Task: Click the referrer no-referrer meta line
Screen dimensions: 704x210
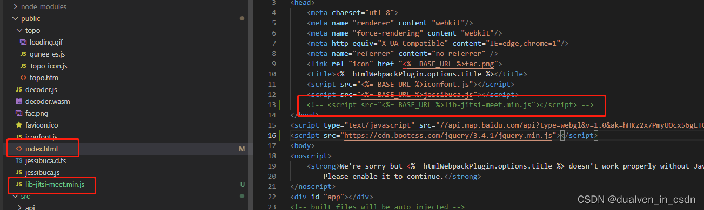Action: point(402,53)
